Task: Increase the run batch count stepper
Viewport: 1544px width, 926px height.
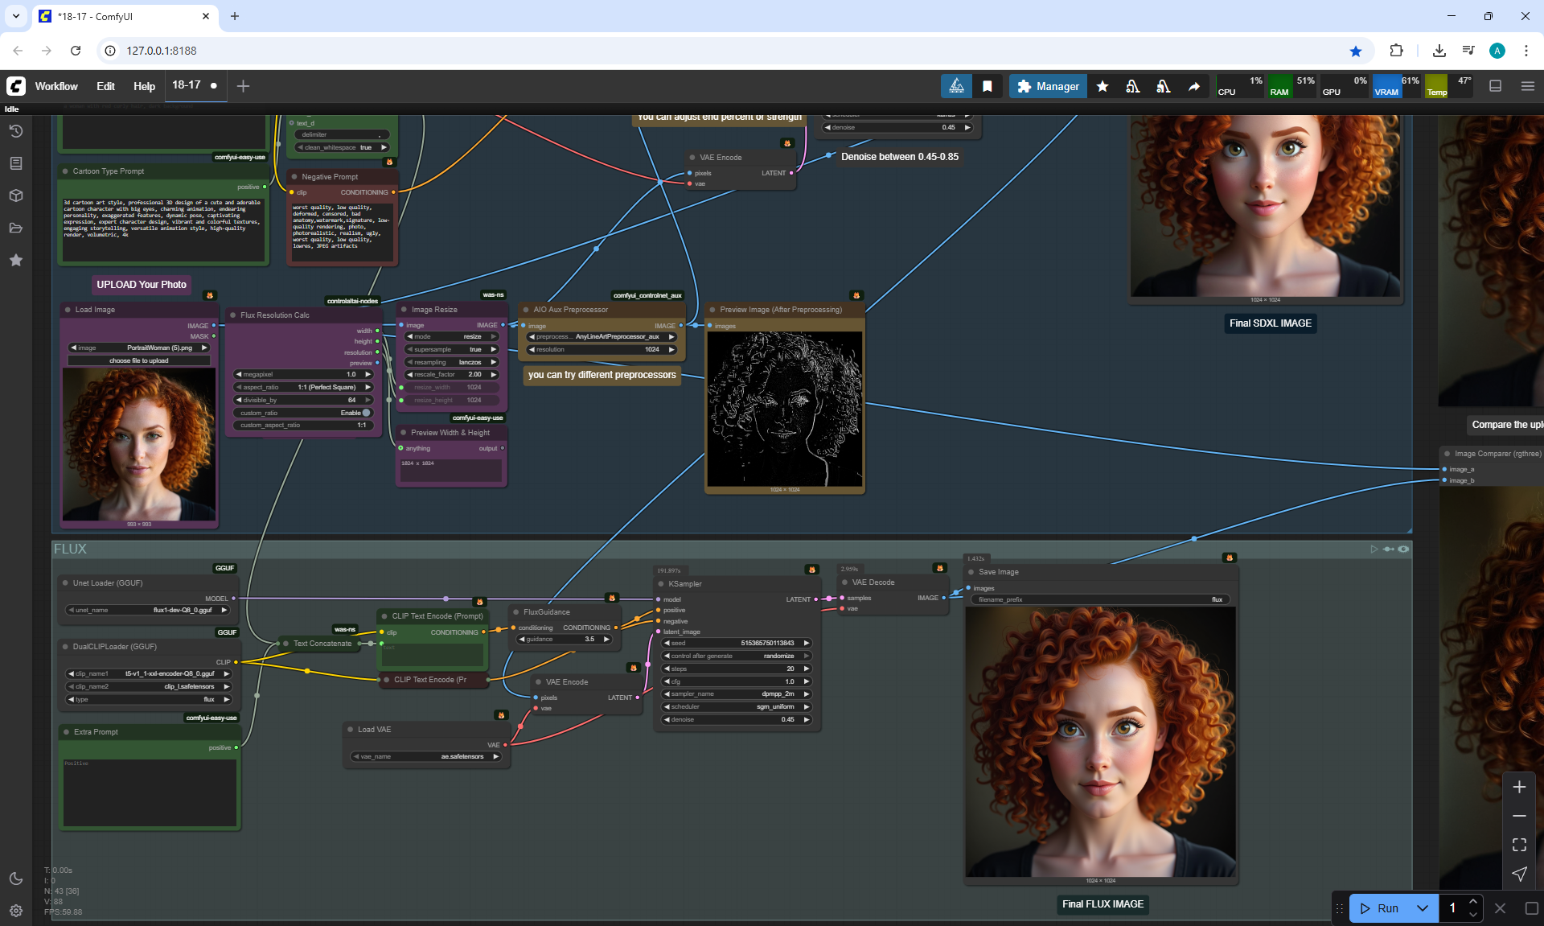Action: coord(1472,902)
